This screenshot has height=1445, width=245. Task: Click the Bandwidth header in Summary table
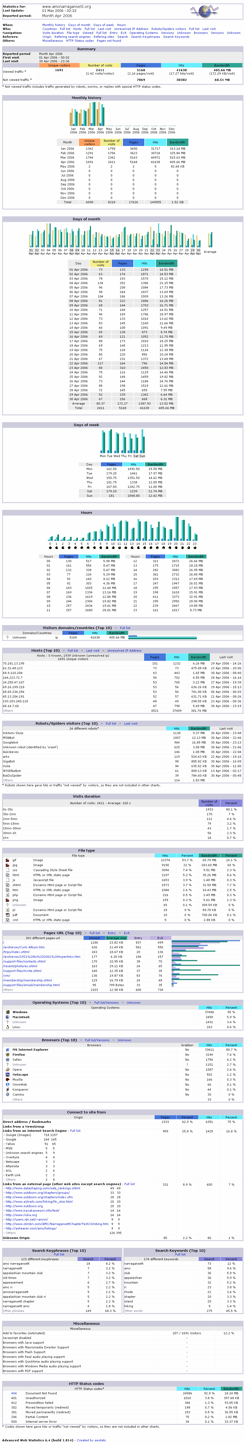pyautogui.click(x=221, y=66)
